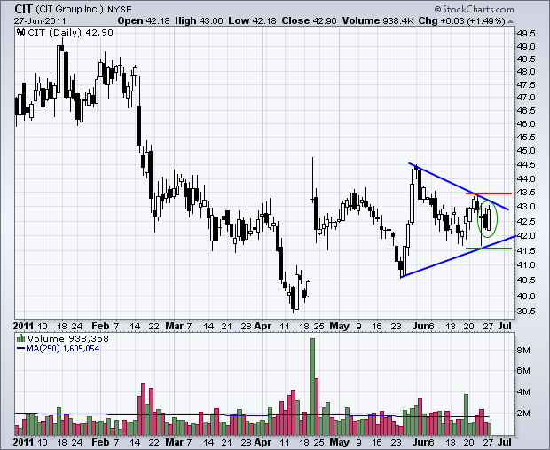Click the blue MA(250) legend line marker
Viewport: 550px width, 450px height.
pos(20,349)
